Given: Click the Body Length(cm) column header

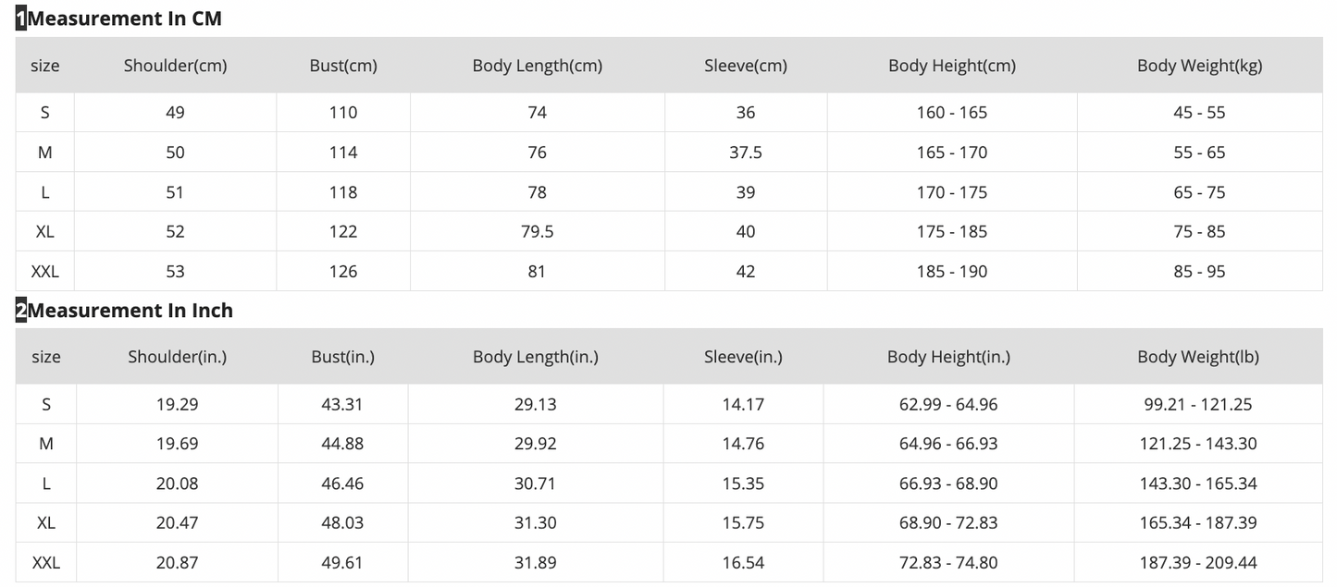Looking at the screenshot, I should pos(537,66).
